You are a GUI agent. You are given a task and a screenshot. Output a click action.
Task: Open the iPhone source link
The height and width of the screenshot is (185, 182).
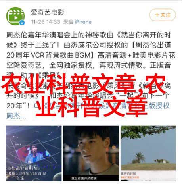[x=83, y=22]
